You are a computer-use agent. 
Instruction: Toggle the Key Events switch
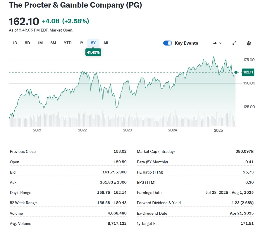(x=168, y=43)
